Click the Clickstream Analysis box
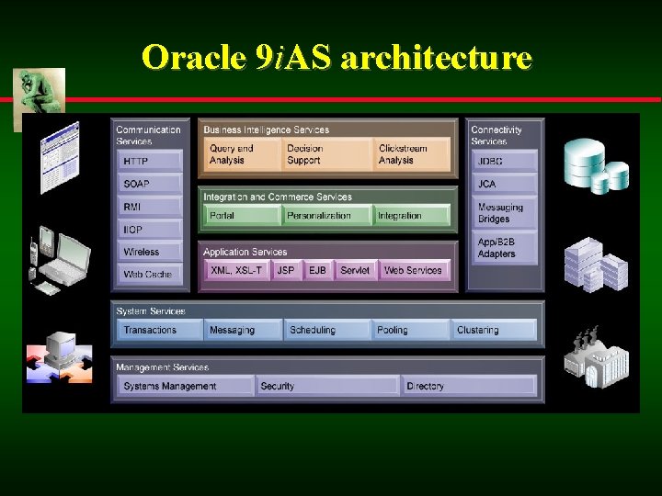Viewport: 662px width, 496px height. (412, 154)
